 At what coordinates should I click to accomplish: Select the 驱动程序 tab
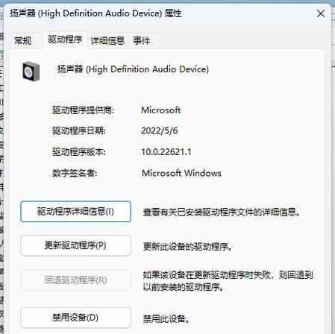coord(65,40)
